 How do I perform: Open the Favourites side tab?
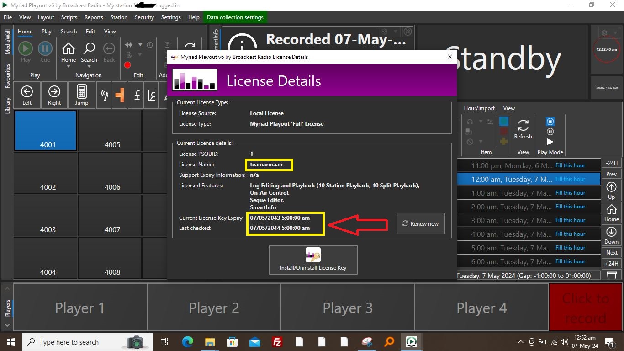tap(8, 75)
